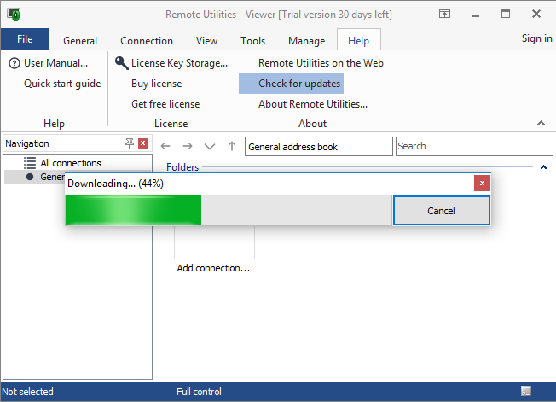Cancel the update download

[442, 211]
